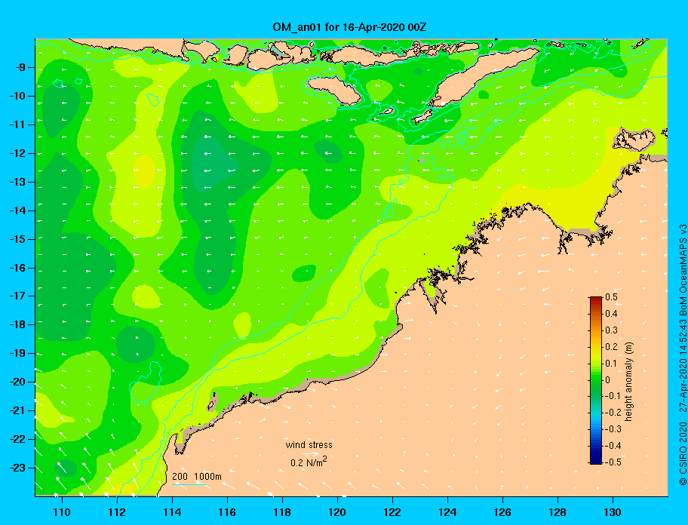Click the '0.2 N/m2' wind scale value
688x525 pixels.
309,462
